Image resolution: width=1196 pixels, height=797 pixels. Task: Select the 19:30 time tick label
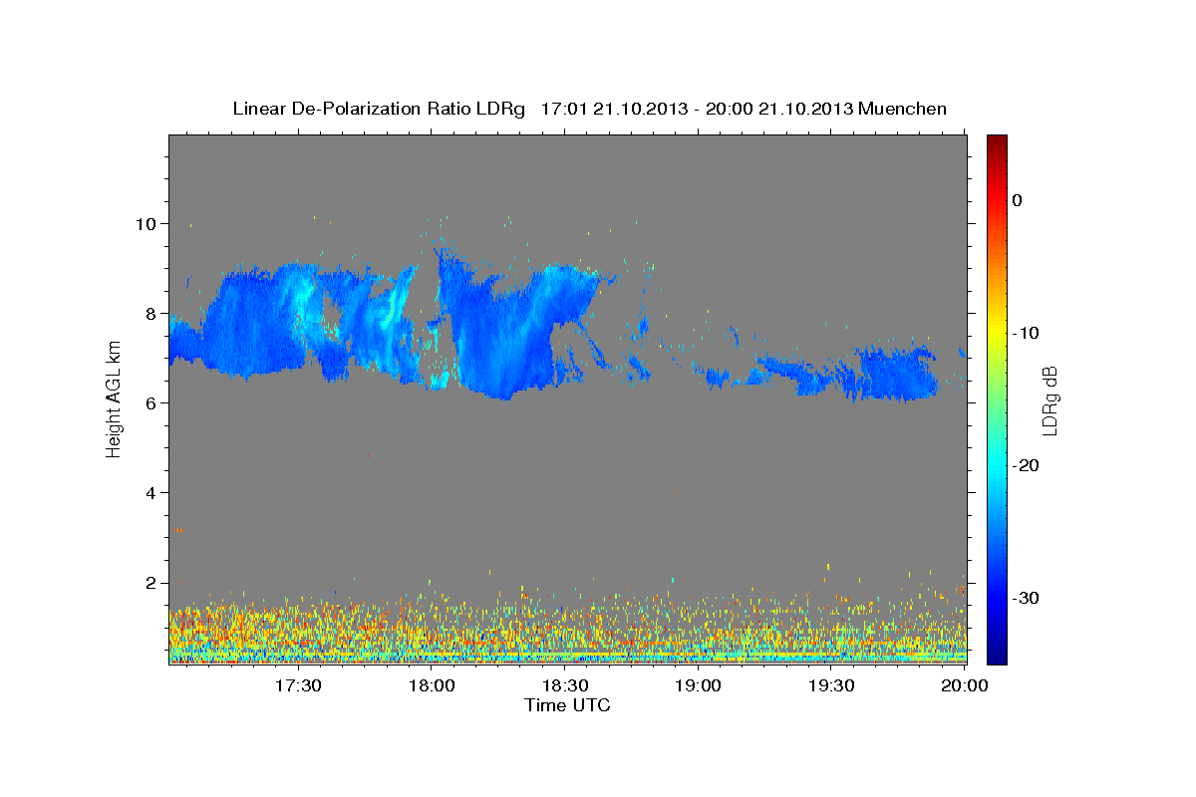[831, 685]
